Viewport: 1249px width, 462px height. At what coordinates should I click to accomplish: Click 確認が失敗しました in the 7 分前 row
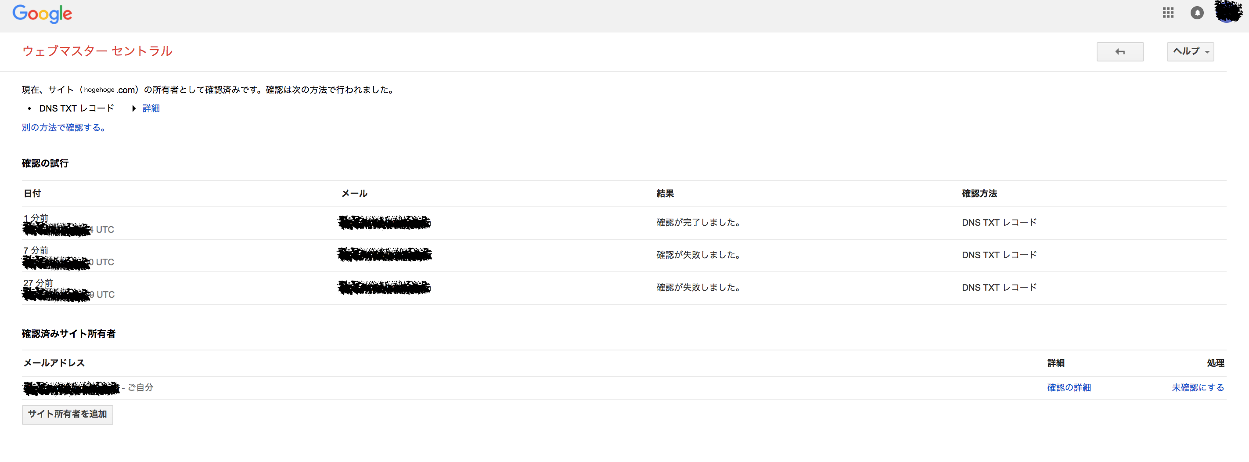698,255
